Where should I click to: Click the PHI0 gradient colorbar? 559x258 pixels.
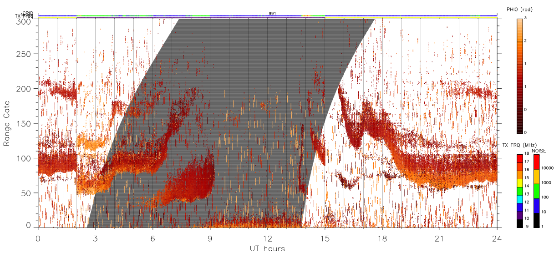tap(519, 76)
